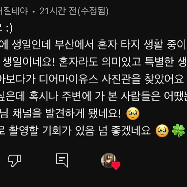187x187 pixels.
Task: Click the words 타지 생활 in comment
Action: point(142,45)
